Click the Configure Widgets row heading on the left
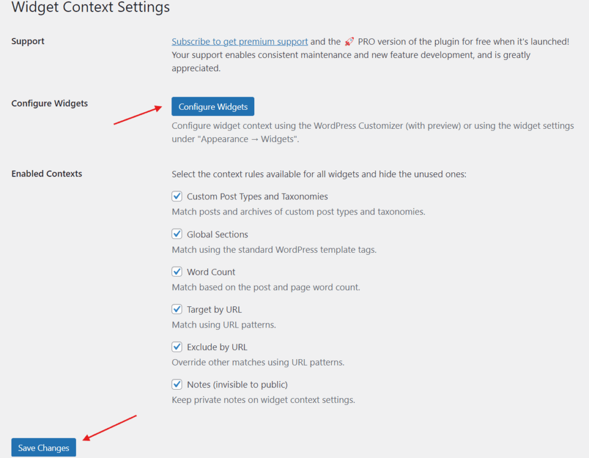The width and height of the screenshot is (589, 458). 49,103
